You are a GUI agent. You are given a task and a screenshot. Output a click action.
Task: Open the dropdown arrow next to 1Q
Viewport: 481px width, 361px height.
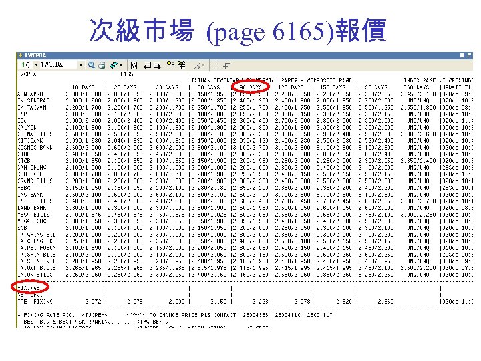36,65
